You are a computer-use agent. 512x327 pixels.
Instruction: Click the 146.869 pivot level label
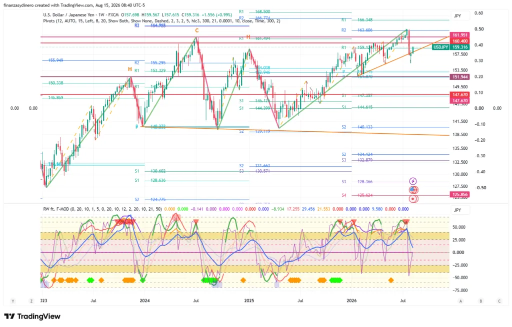point(56,97)
